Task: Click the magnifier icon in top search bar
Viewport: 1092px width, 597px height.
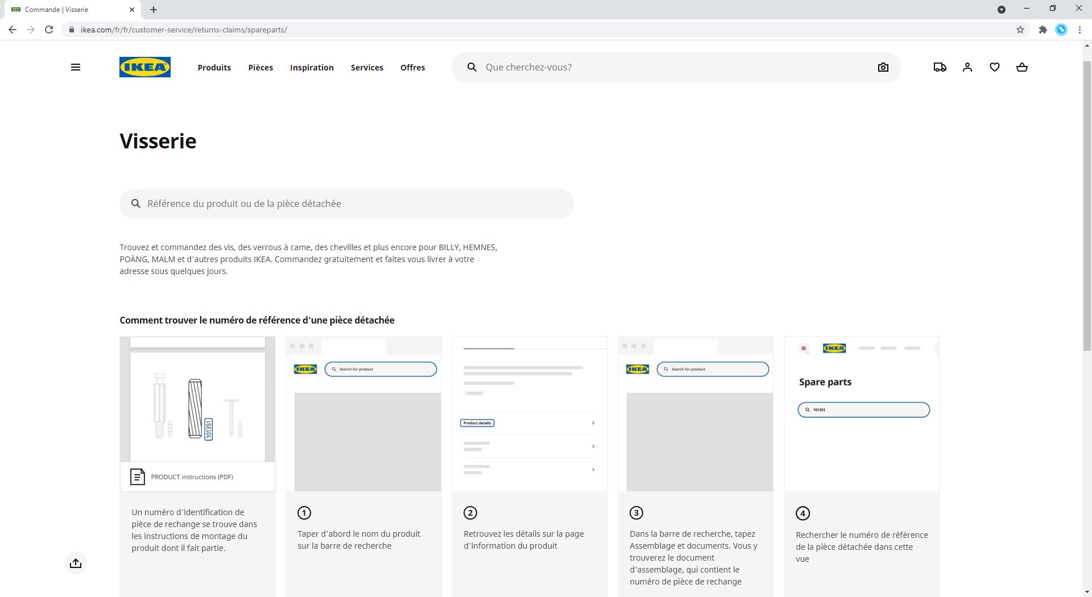Action: click(x=471, y=67)
